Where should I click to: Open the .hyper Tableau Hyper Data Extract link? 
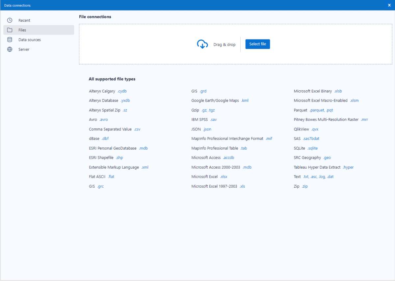coord(348,167)
